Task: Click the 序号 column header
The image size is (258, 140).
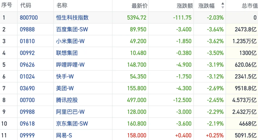Action: click(7, 5)
